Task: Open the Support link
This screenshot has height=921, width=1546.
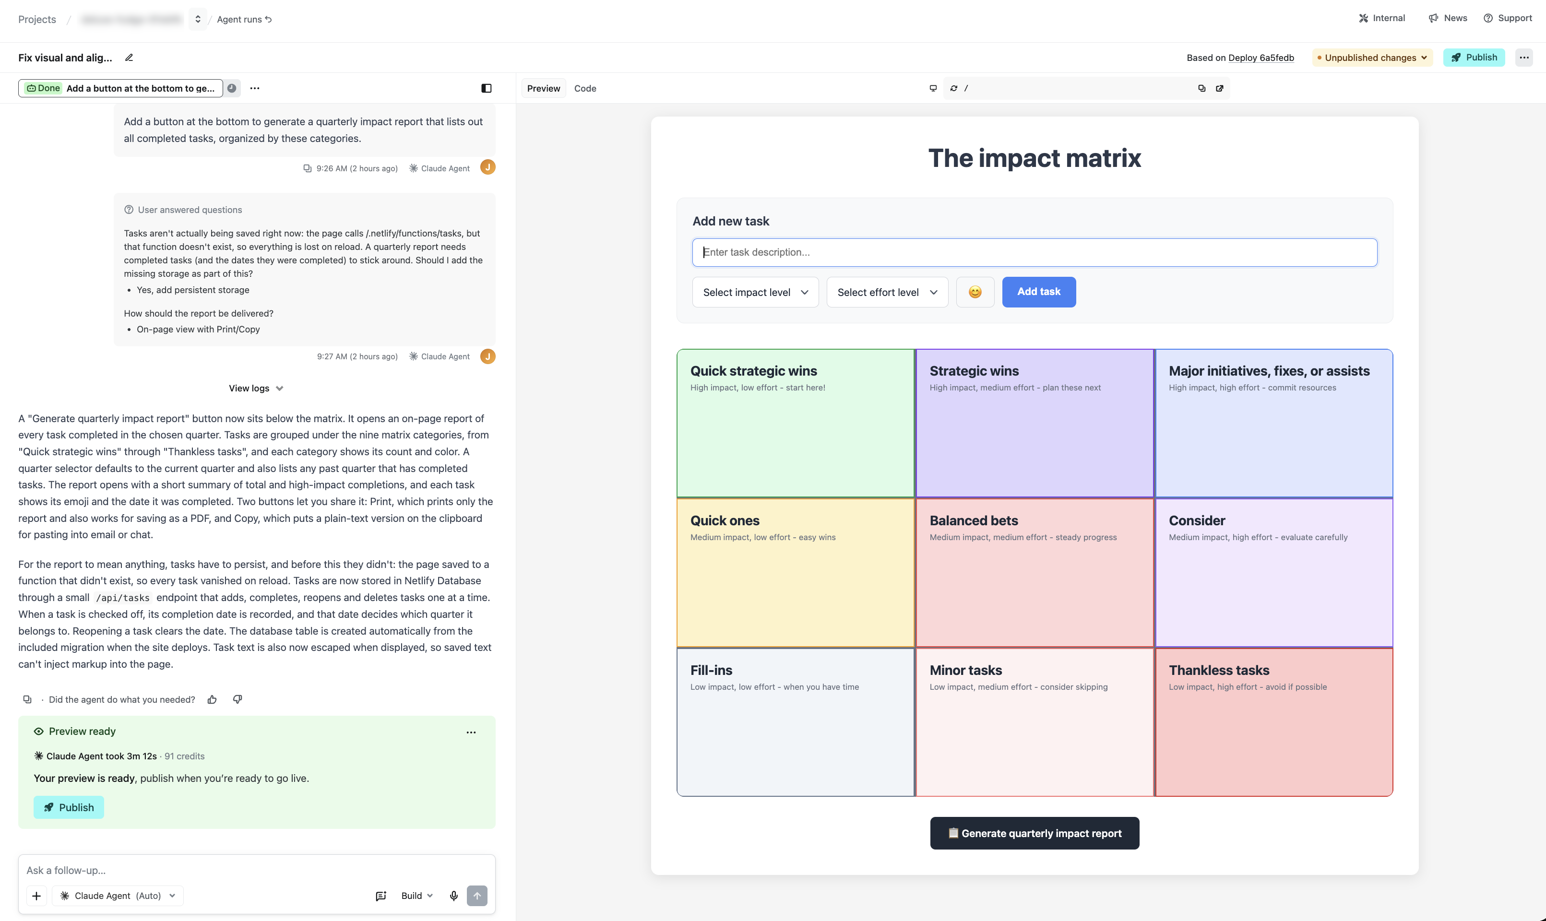Action: (x=1508, y=18)
